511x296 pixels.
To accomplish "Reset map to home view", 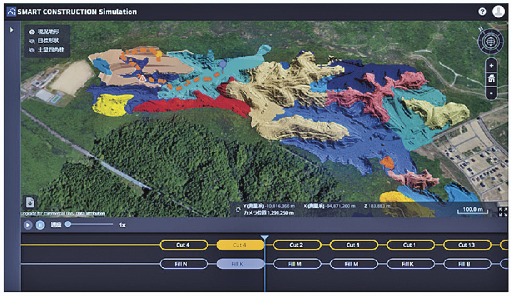I will 492,78.
